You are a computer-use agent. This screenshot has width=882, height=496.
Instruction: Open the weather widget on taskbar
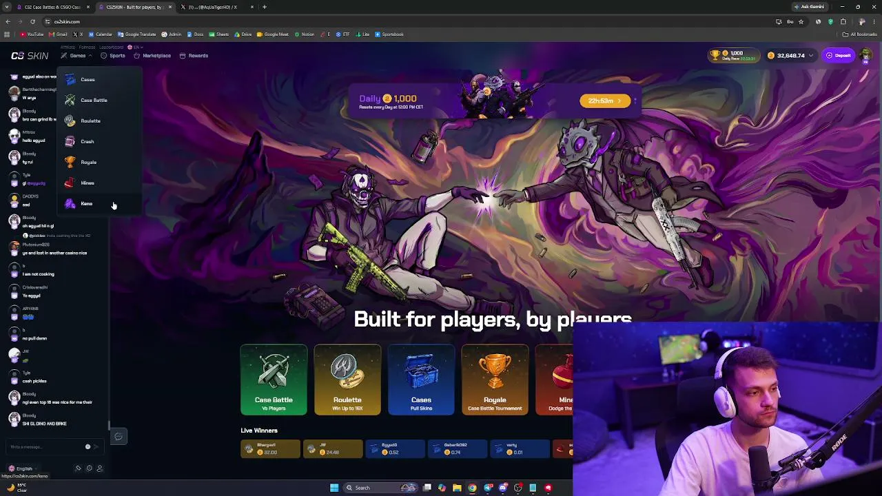click(17, 488)
